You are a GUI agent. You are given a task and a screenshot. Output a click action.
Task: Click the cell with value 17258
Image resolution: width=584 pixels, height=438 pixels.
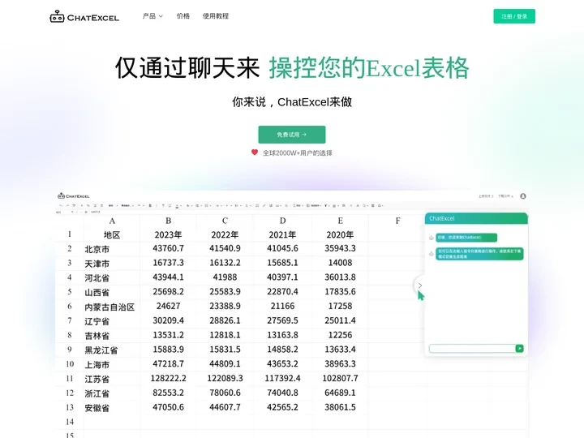coord(340,306)
